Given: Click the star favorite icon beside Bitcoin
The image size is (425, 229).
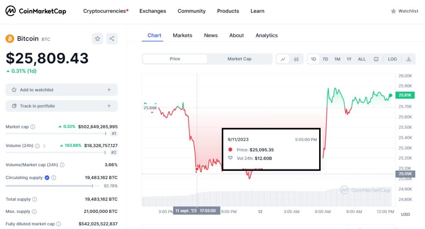Looking at the screenshot, I should tap(97, 39).
